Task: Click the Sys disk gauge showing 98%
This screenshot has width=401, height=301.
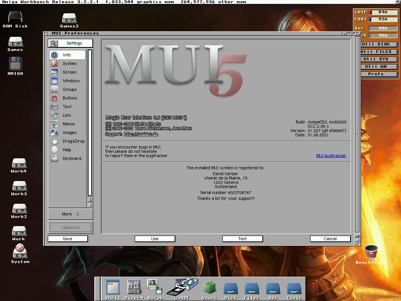Action: click(x=383, y=28)
